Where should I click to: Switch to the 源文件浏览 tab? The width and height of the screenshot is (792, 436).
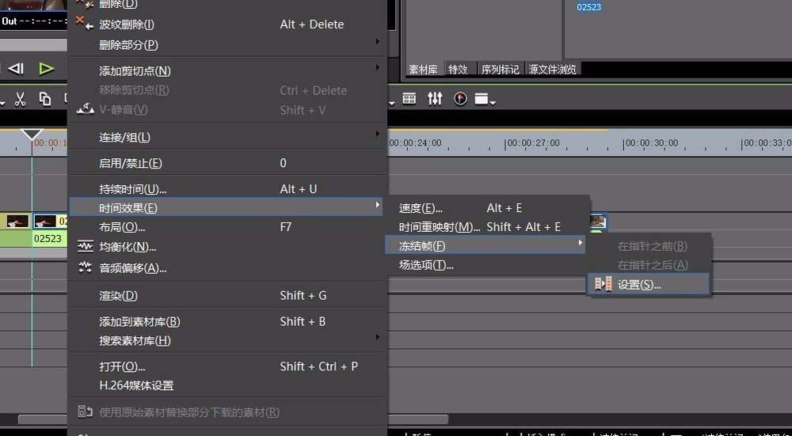coord(553,69)
